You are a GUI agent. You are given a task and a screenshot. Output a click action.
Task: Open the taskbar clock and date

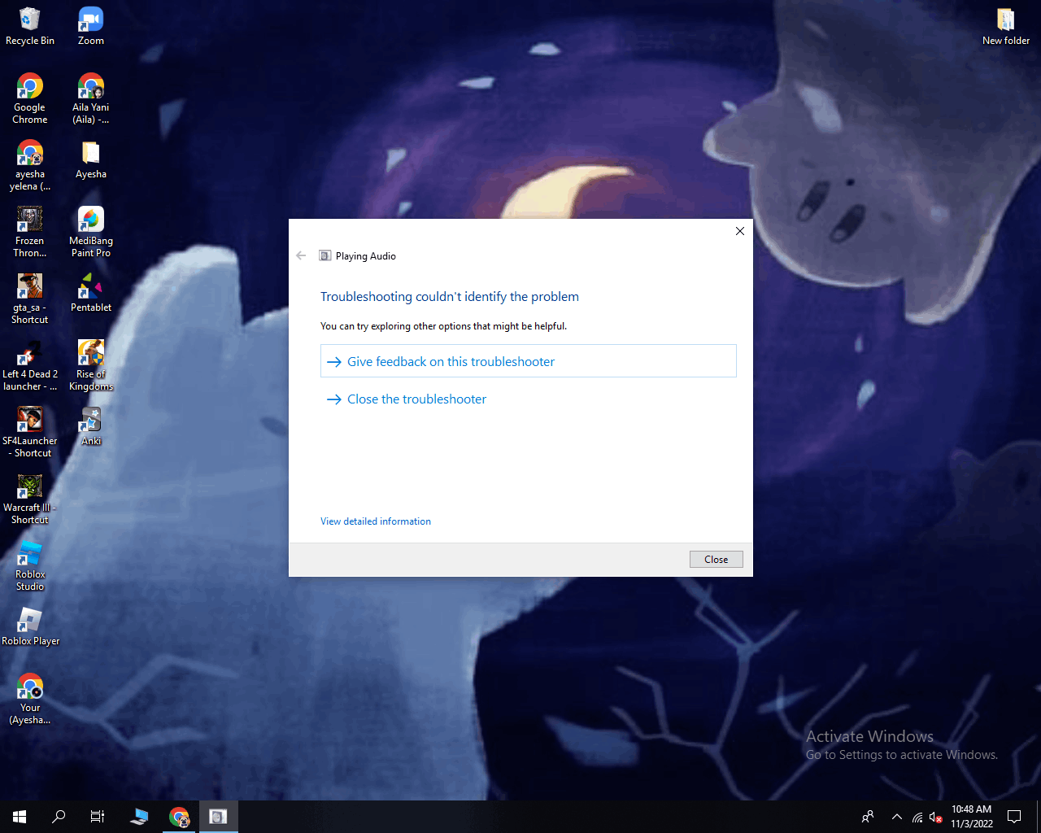972,817
